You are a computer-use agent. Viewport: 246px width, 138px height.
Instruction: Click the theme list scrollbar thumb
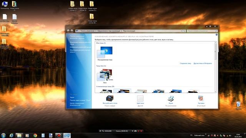pos(215,52)
